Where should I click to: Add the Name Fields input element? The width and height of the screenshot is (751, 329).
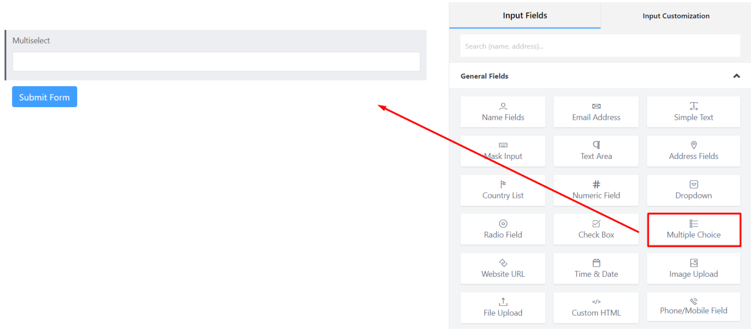pyautogui.click(x=503, y=112)
